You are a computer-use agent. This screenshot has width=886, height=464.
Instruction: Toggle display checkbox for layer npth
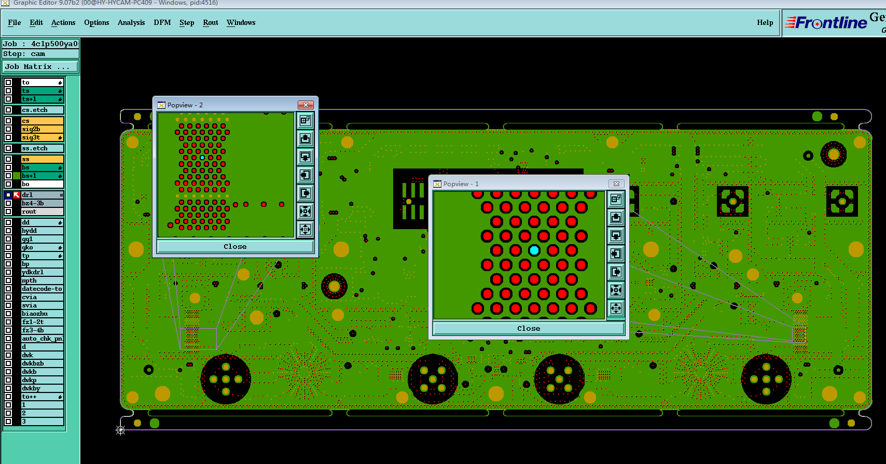point(8,280)
